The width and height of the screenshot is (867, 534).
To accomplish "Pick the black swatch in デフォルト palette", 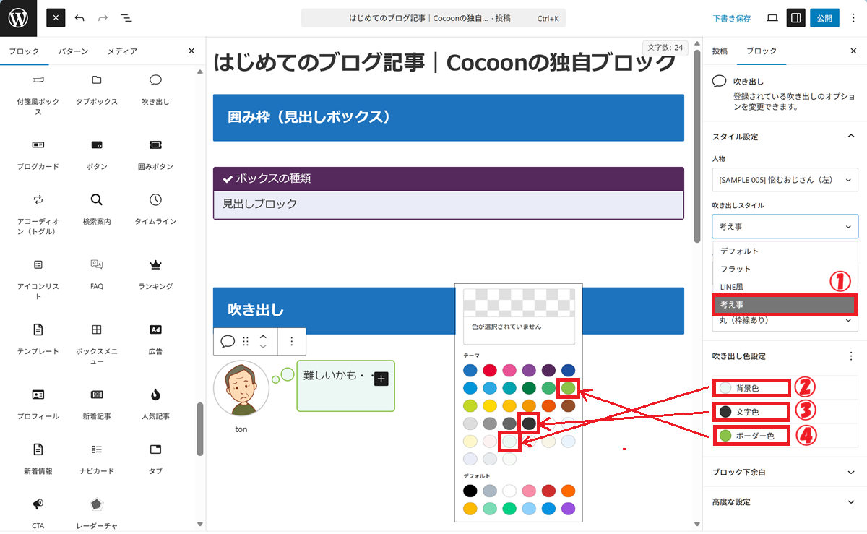I will coord(470,491).
